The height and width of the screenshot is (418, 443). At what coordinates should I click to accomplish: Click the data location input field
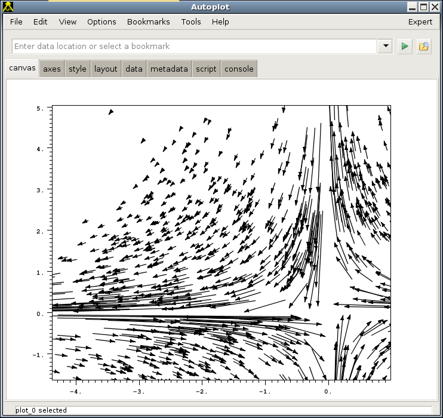(x=194, y=46)
